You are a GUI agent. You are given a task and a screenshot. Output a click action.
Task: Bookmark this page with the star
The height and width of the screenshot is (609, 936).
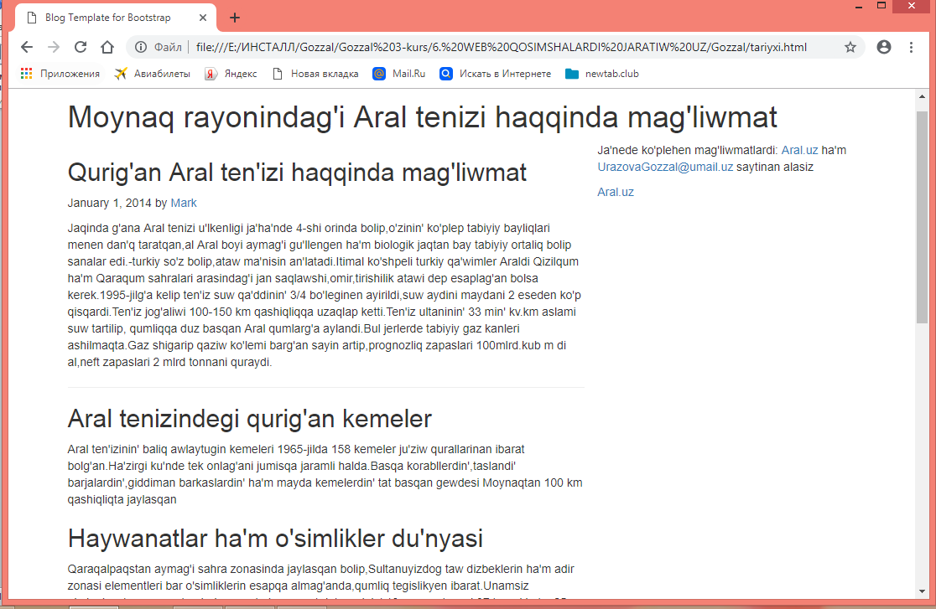(850, 47)
